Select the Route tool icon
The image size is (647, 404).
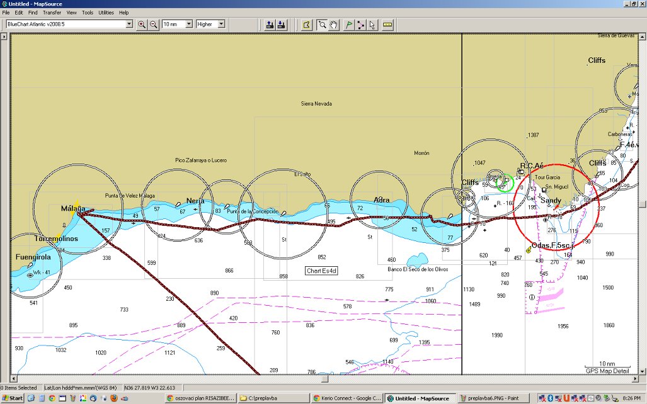point(360,25)
